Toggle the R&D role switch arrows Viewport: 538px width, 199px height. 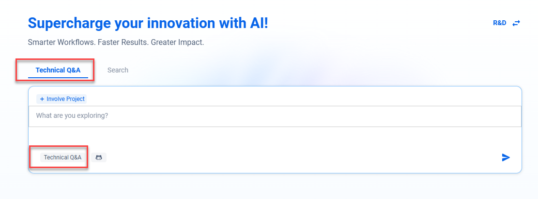pyautogui.click(x=516, y=23)
